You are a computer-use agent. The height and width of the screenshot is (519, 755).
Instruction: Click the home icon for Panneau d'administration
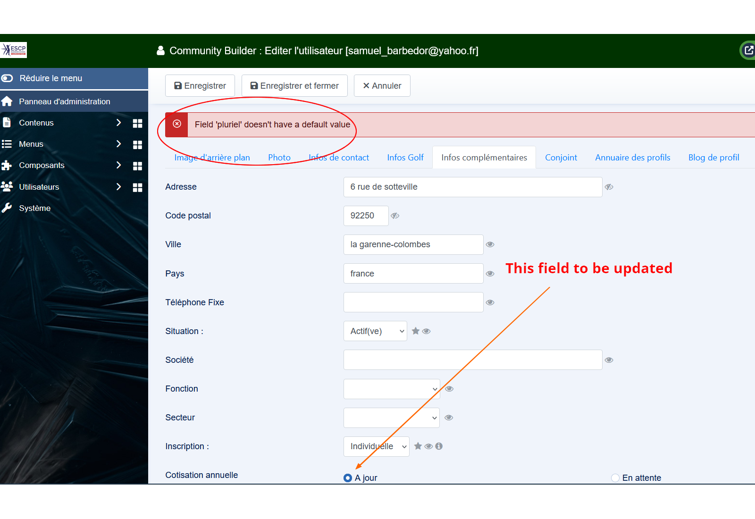click(x=7, y=101)
